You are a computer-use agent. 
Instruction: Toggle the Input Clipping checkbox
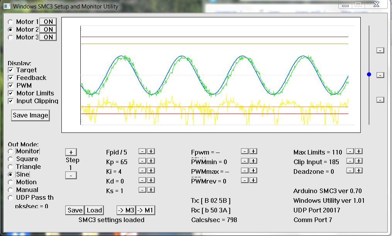pos(11,101)
